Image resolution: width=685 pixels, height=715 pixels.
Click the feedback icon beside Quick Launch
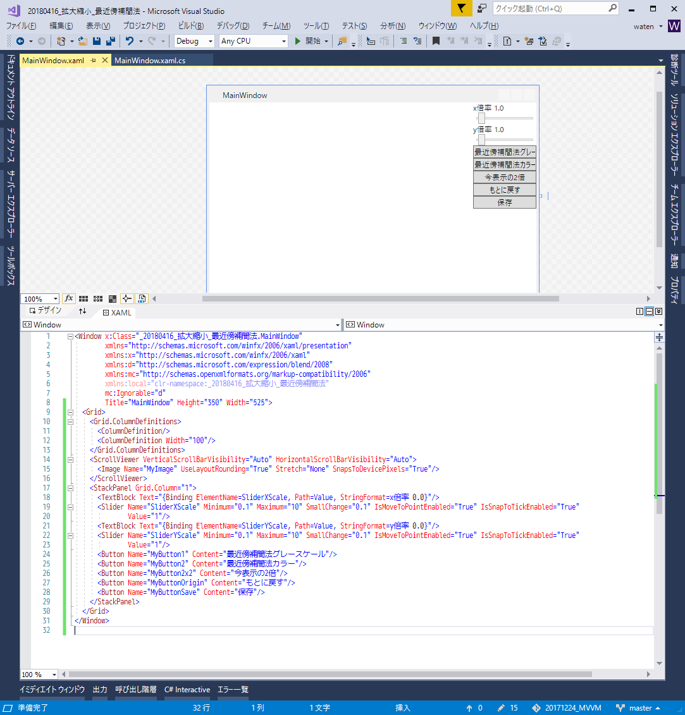pyautogui.click(x=482, y=8)
